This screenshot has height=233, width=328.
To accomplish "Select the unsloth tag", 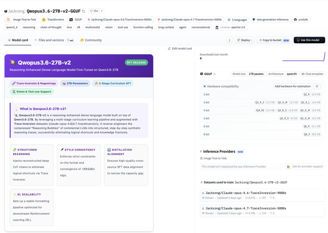I will [x=301, y=20].
